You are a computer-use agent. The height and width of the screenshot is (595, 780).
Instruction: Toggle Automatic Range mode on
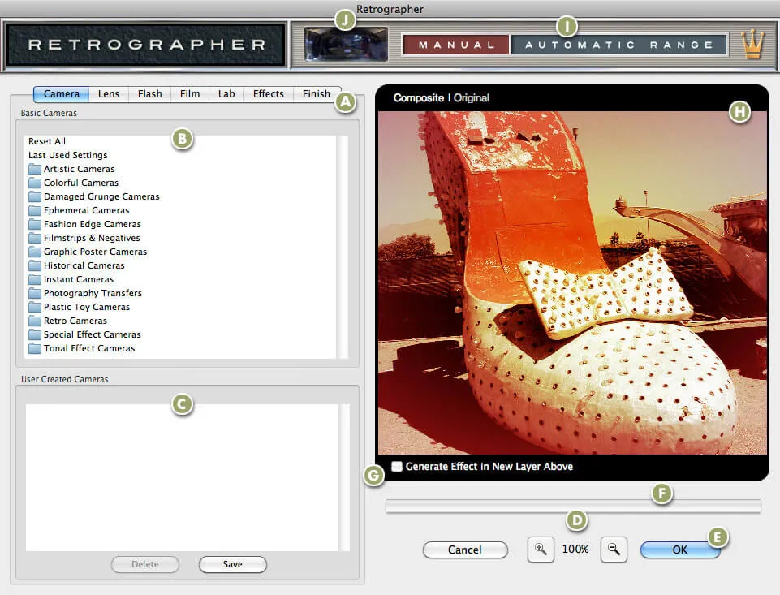click(x=619, y=45)
